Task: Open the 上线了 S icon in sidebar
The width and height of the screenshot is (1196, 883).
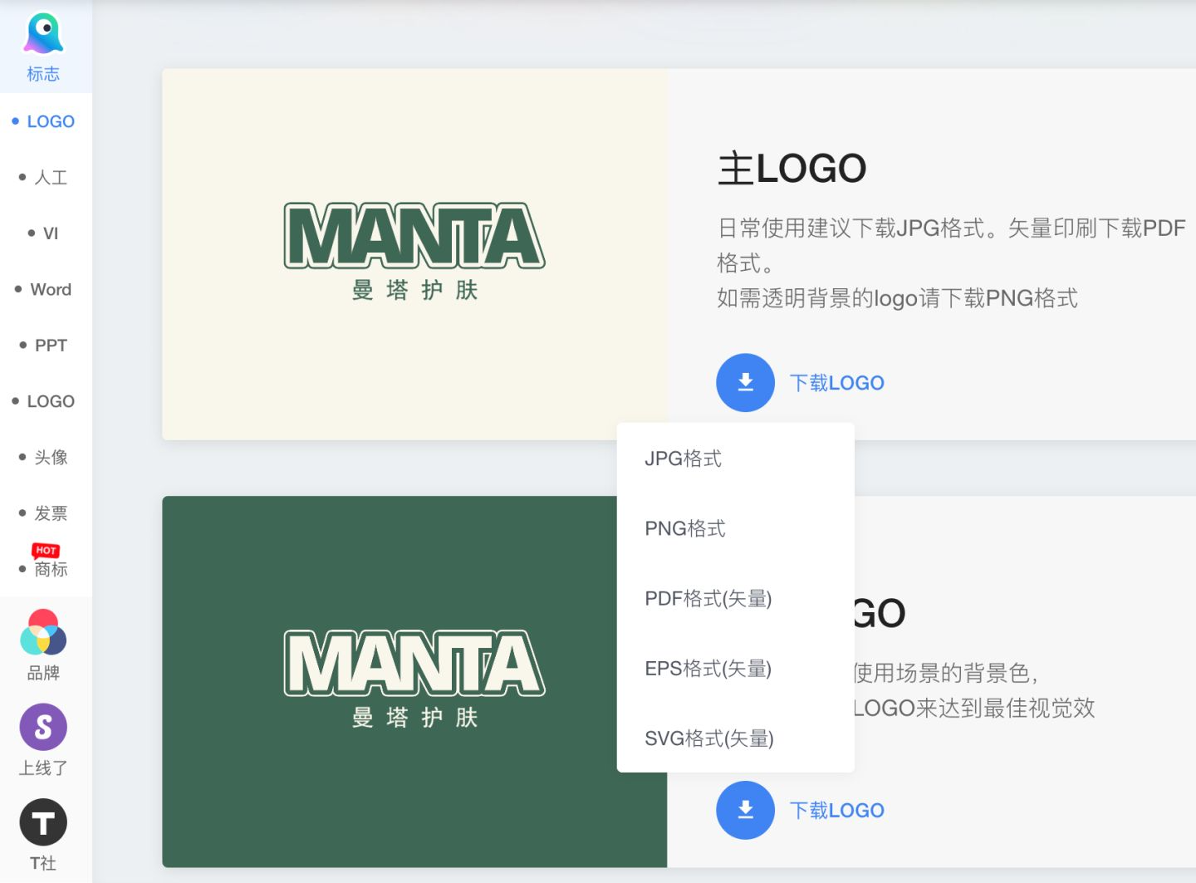Action: coord(42,727)
